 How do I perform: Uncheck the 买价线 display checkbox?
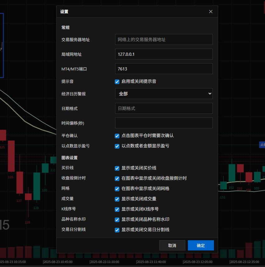[x=117, y=168]
